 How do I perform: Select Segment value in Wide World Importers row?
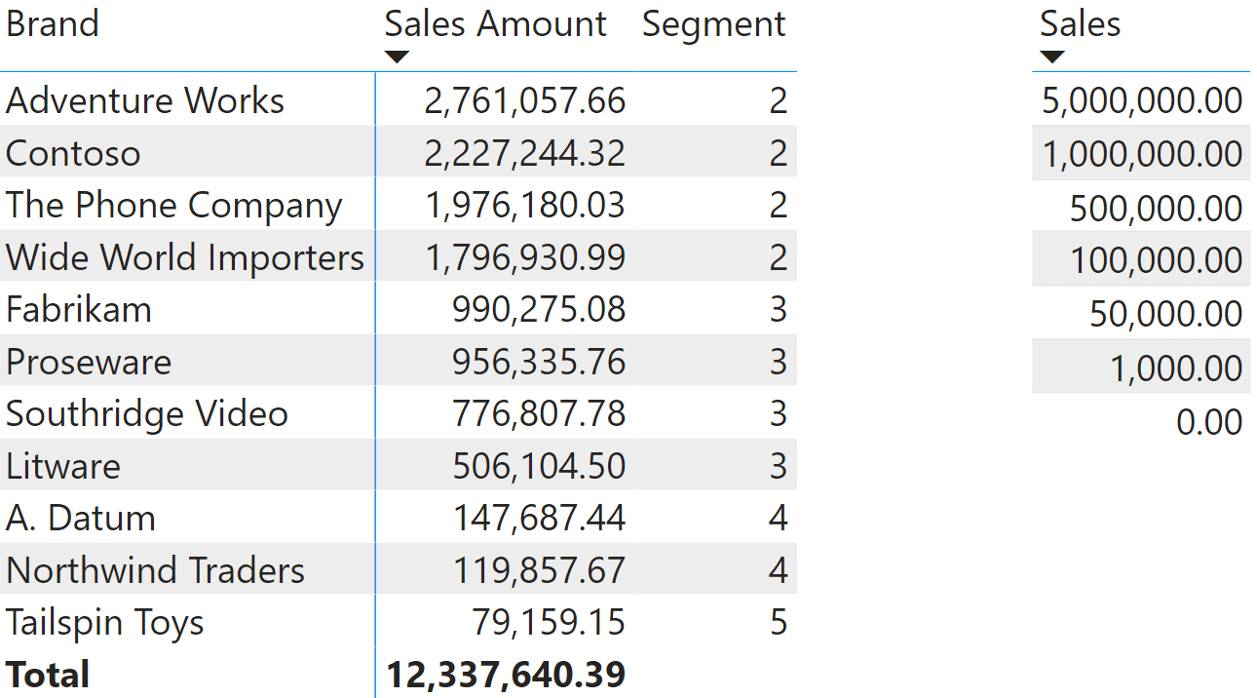pos(778,257)
